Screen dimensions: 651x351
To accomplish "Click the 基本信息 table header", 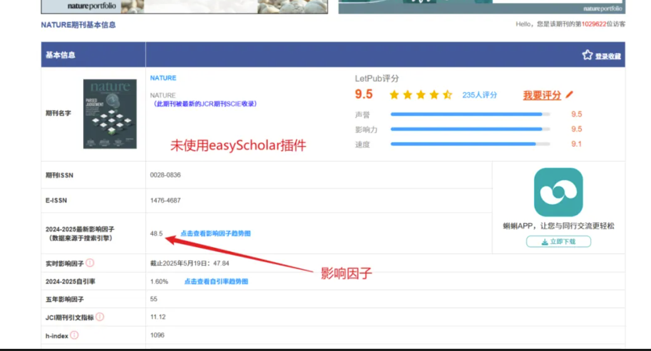I will 61,55.
